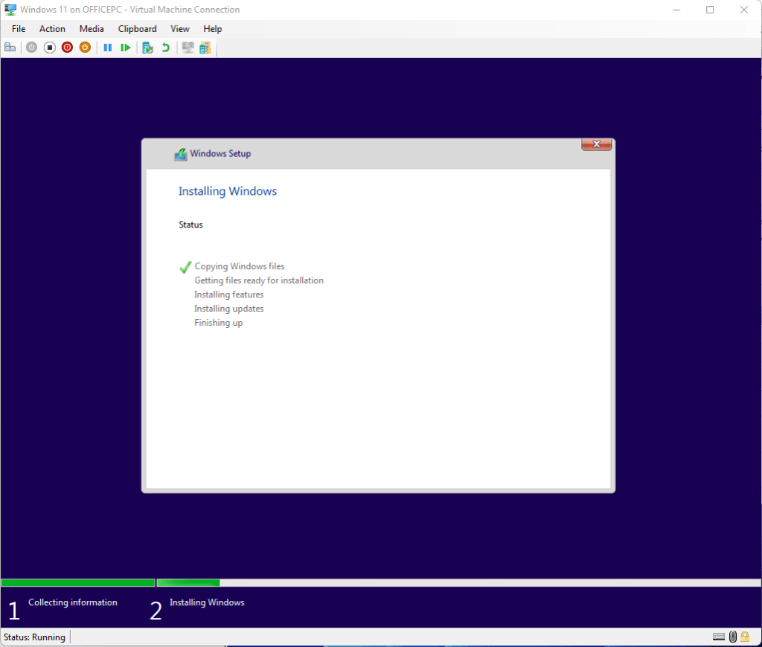Revert the VM with the green arrow icon
Screen dimensions: 762x647
165,48
